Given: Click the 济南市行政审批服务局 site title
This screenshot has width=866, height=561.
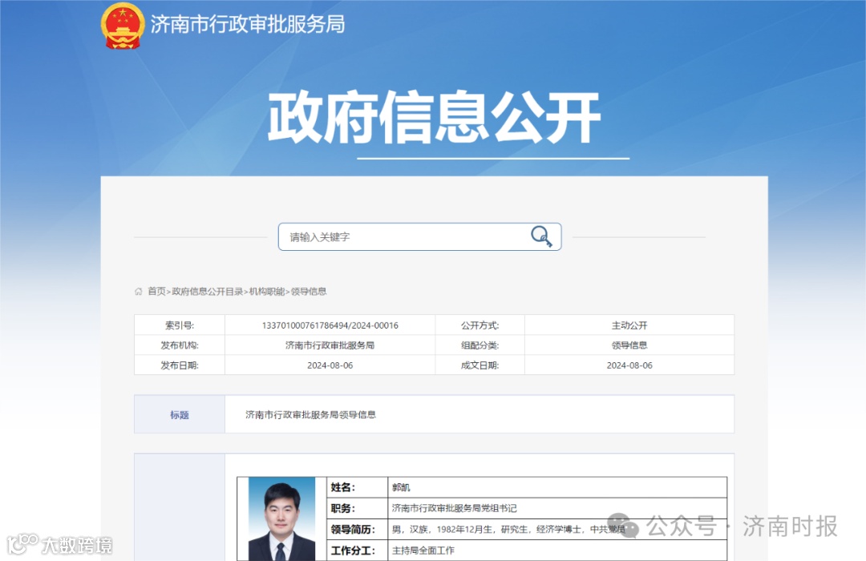Looking at the screenshot, I should pyautogui.click(x=248, y=24).
